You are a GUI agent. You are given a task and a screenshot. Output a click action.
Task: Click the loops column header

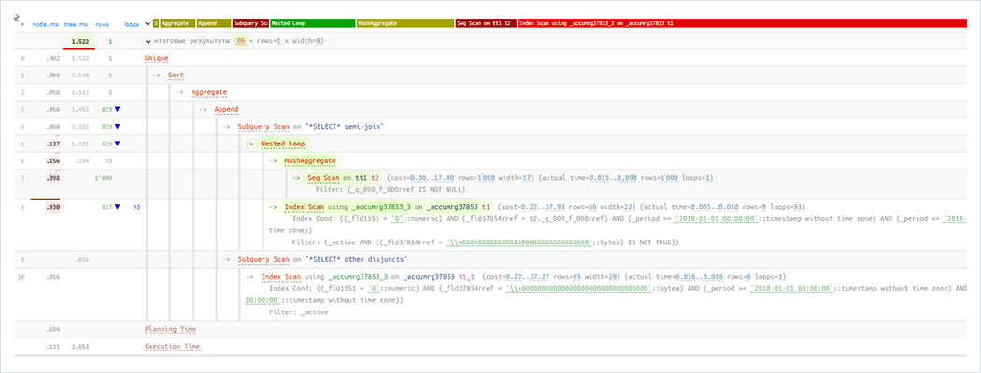tap(132, 22)
